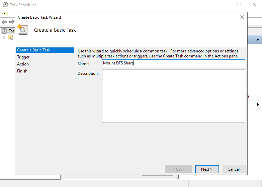Jump to the Finish step in wizard sidebar

click(22, 71)
